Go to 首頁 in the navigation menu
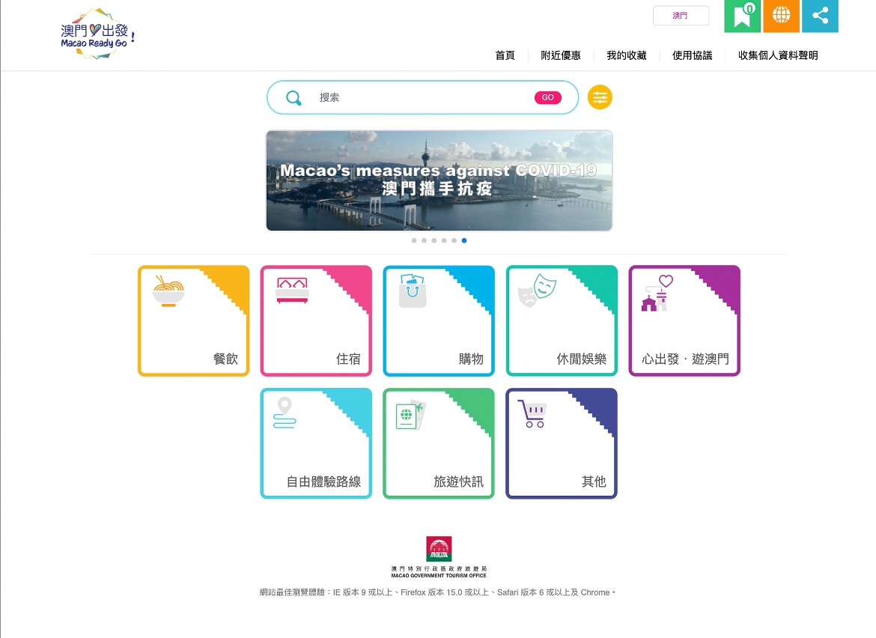The width and height of the screenshot is (876, 638). point(505,55)
